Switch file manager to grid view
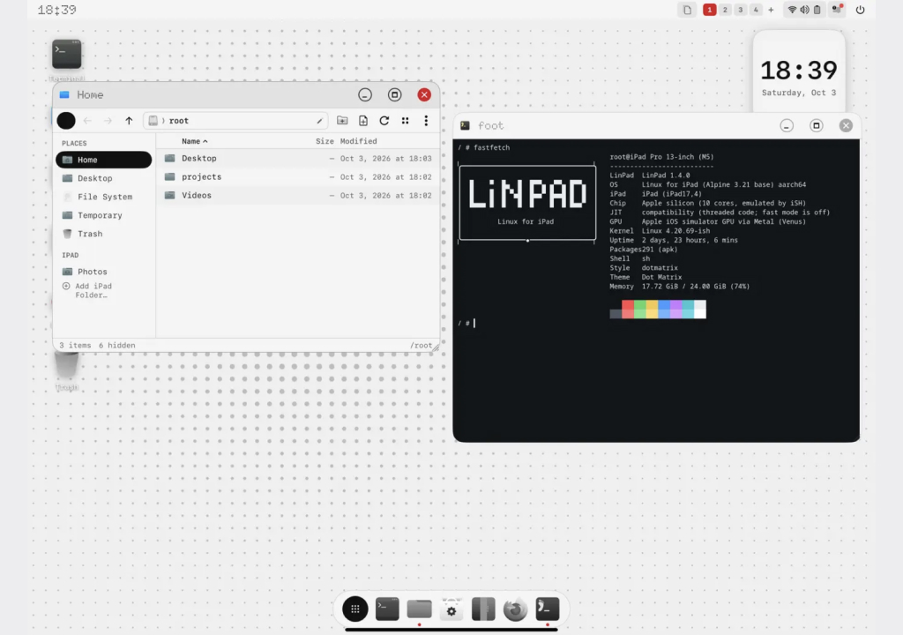903x635 pixels. point(406,121)
